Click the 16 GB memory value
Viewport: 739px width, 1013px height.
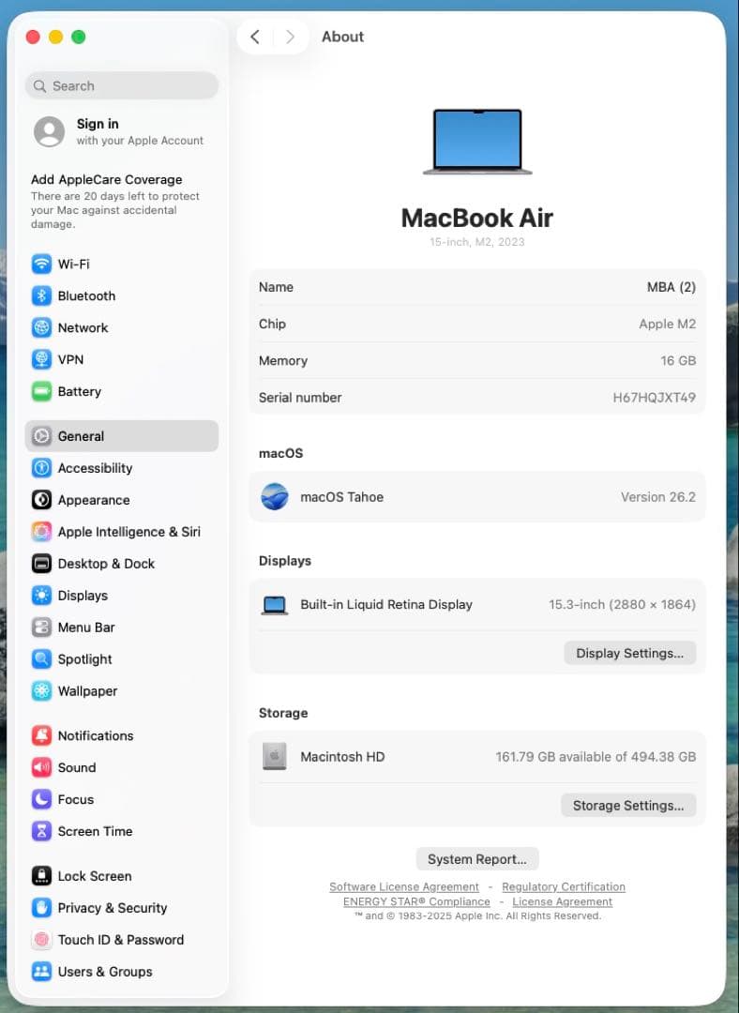pyautogui.click(x=678, y=360)
